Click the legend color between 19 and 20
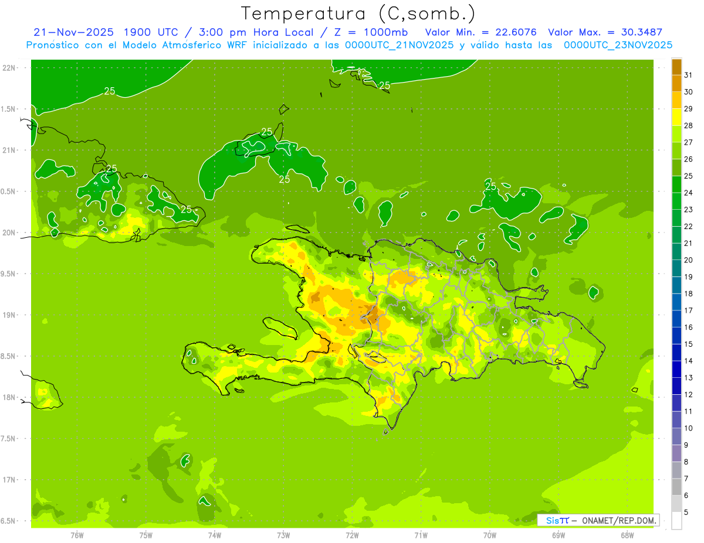Image resolution: width=704 pixels, height=543 pixels. click(676, 268)
